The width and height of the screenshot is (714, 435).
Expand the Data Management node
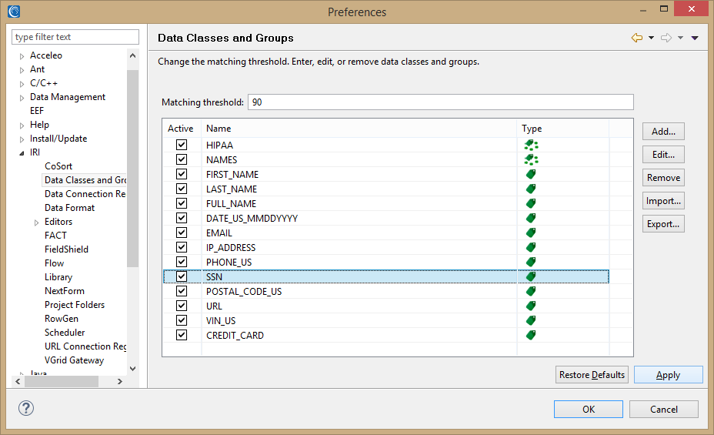click(22, 98)
